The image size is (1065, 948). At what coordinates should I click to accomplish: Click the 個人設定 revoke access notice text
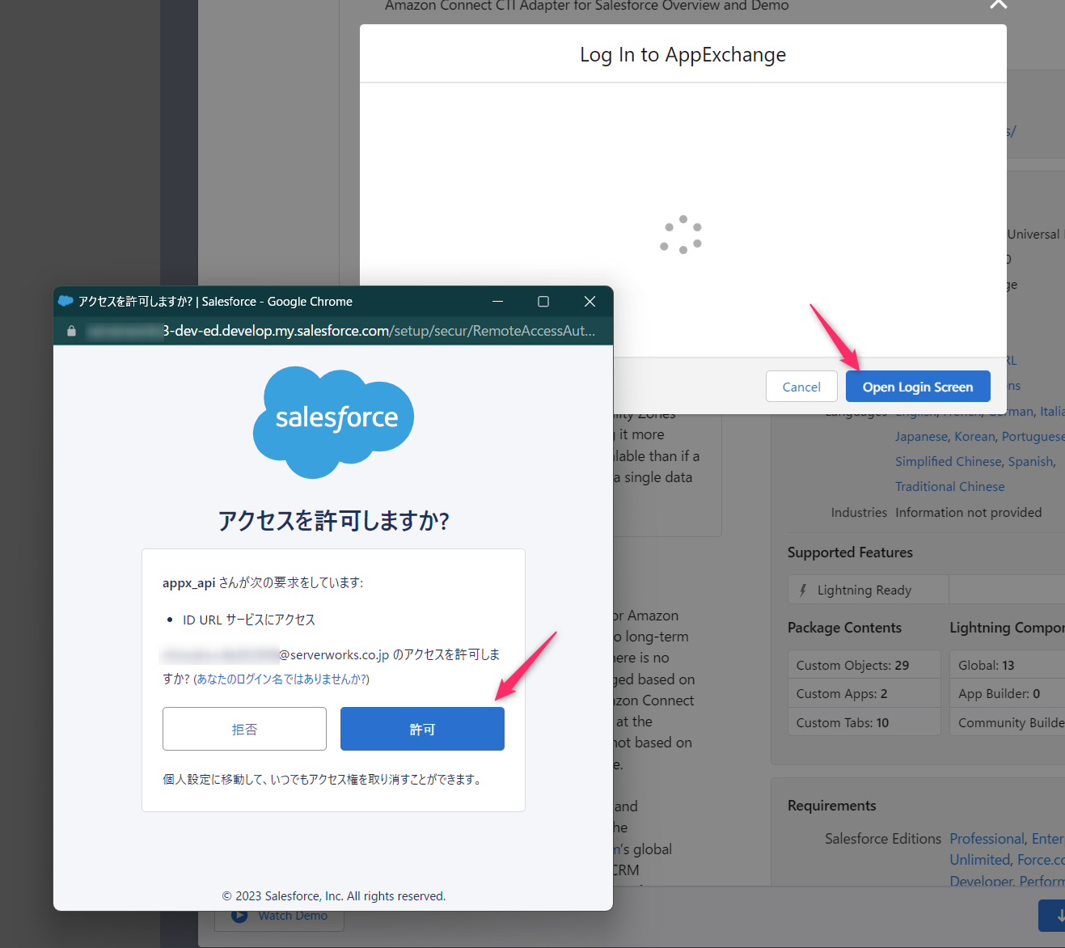pyautogui.click(x=323, y=779)
